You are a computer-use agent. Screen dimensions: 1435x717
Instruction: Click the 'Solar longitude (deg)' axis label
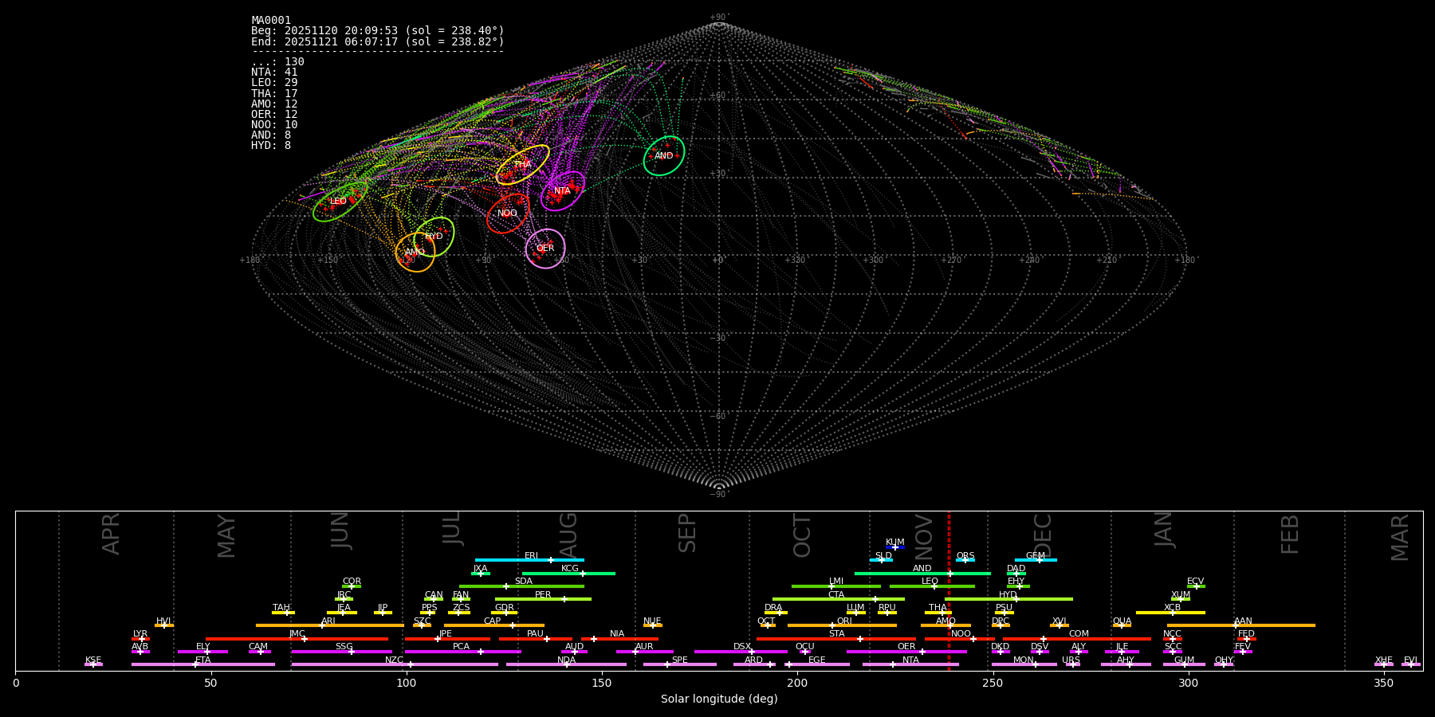pyautogui.click(x=719, y=699)
